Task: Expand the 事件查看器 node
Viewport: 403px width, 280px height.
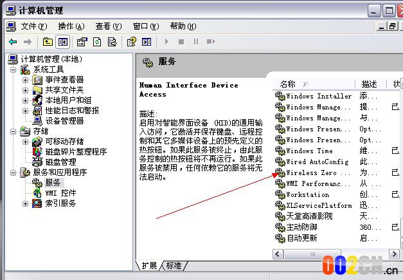Action: pyautogui.click(x=25, y=80)
